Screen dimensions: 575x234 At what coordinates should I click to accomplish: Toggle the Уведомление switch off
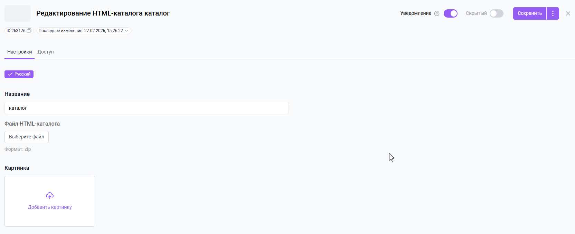(x=451, y=13)
